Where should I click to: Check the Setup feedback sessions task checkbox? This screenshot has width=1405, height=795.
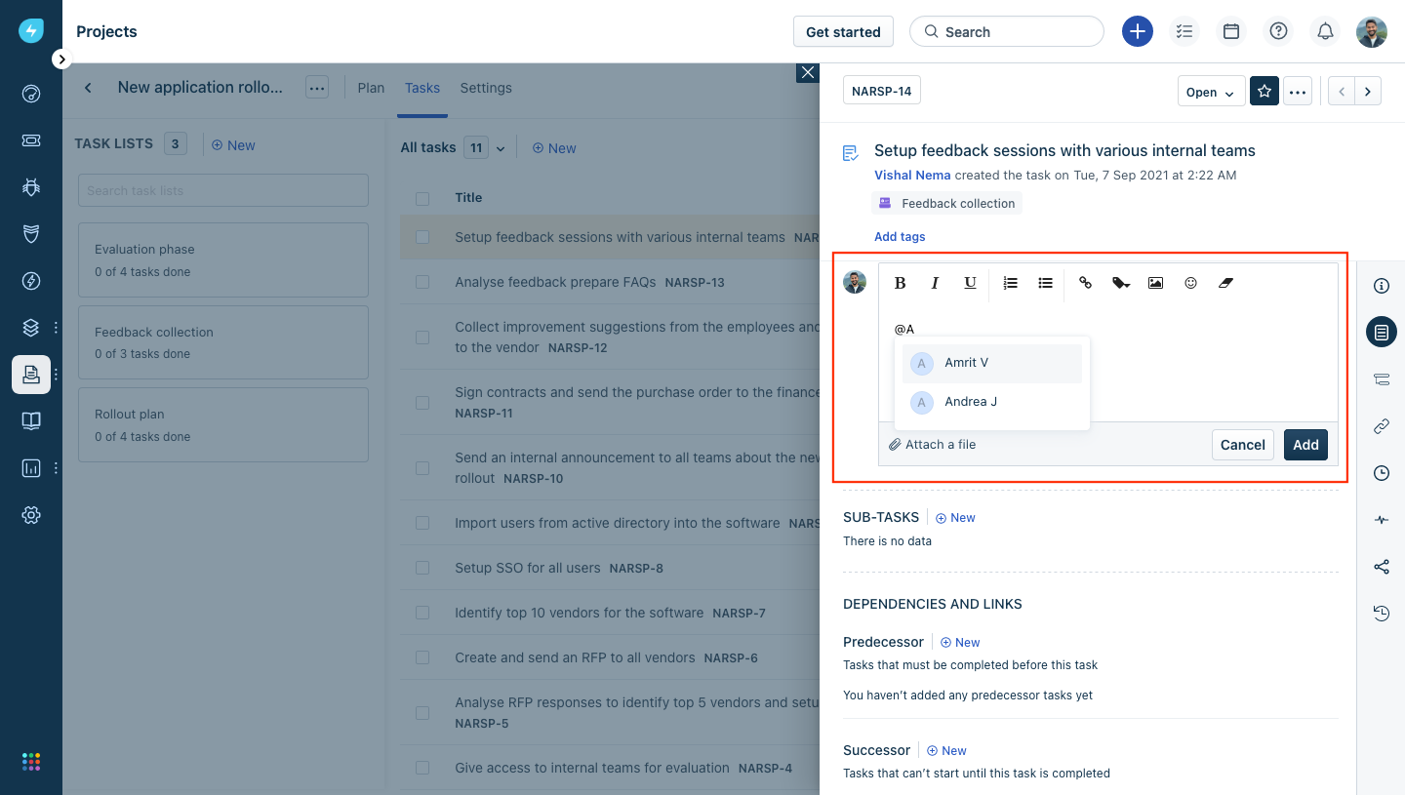coord(422,237)
